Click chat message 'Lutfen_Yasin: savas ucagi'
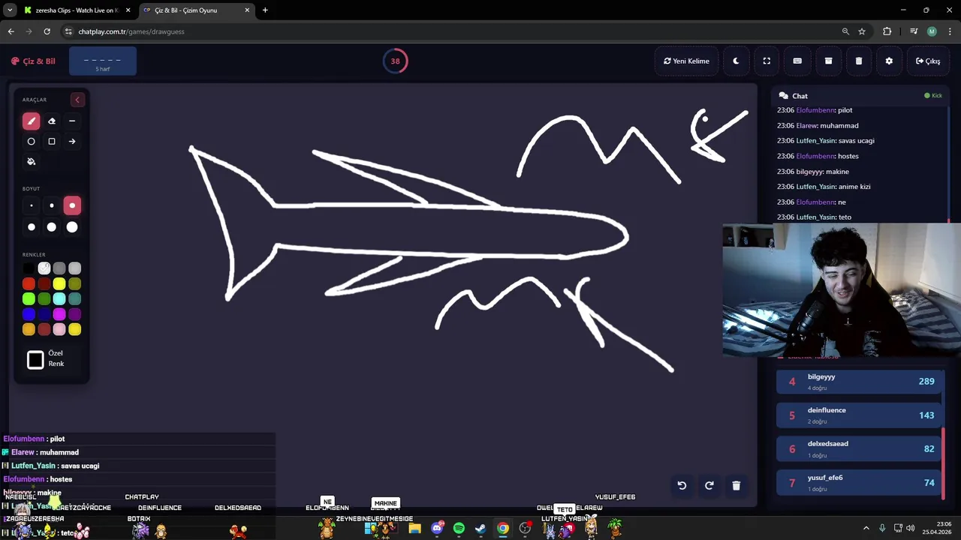This screenshot has height=540, width=961. pyautogui.click(x=826, y=140)
